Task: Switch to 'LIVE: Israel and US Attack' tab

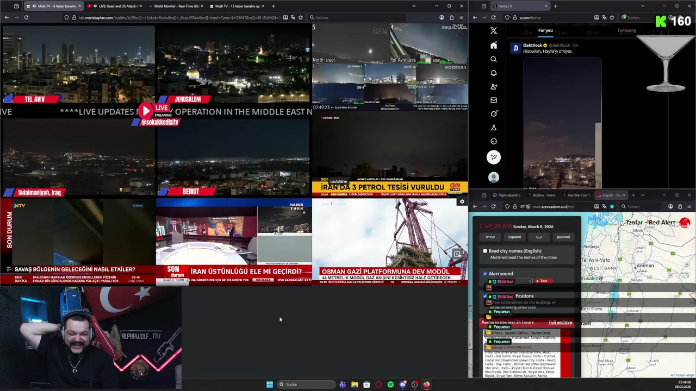Action: 115,6
